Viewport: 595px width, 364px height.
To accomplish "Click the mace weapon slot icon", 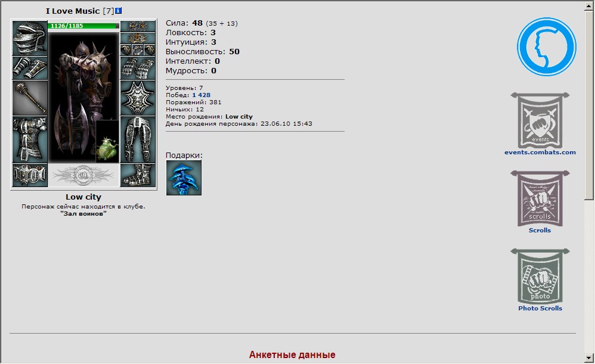I will click(30, 98).
